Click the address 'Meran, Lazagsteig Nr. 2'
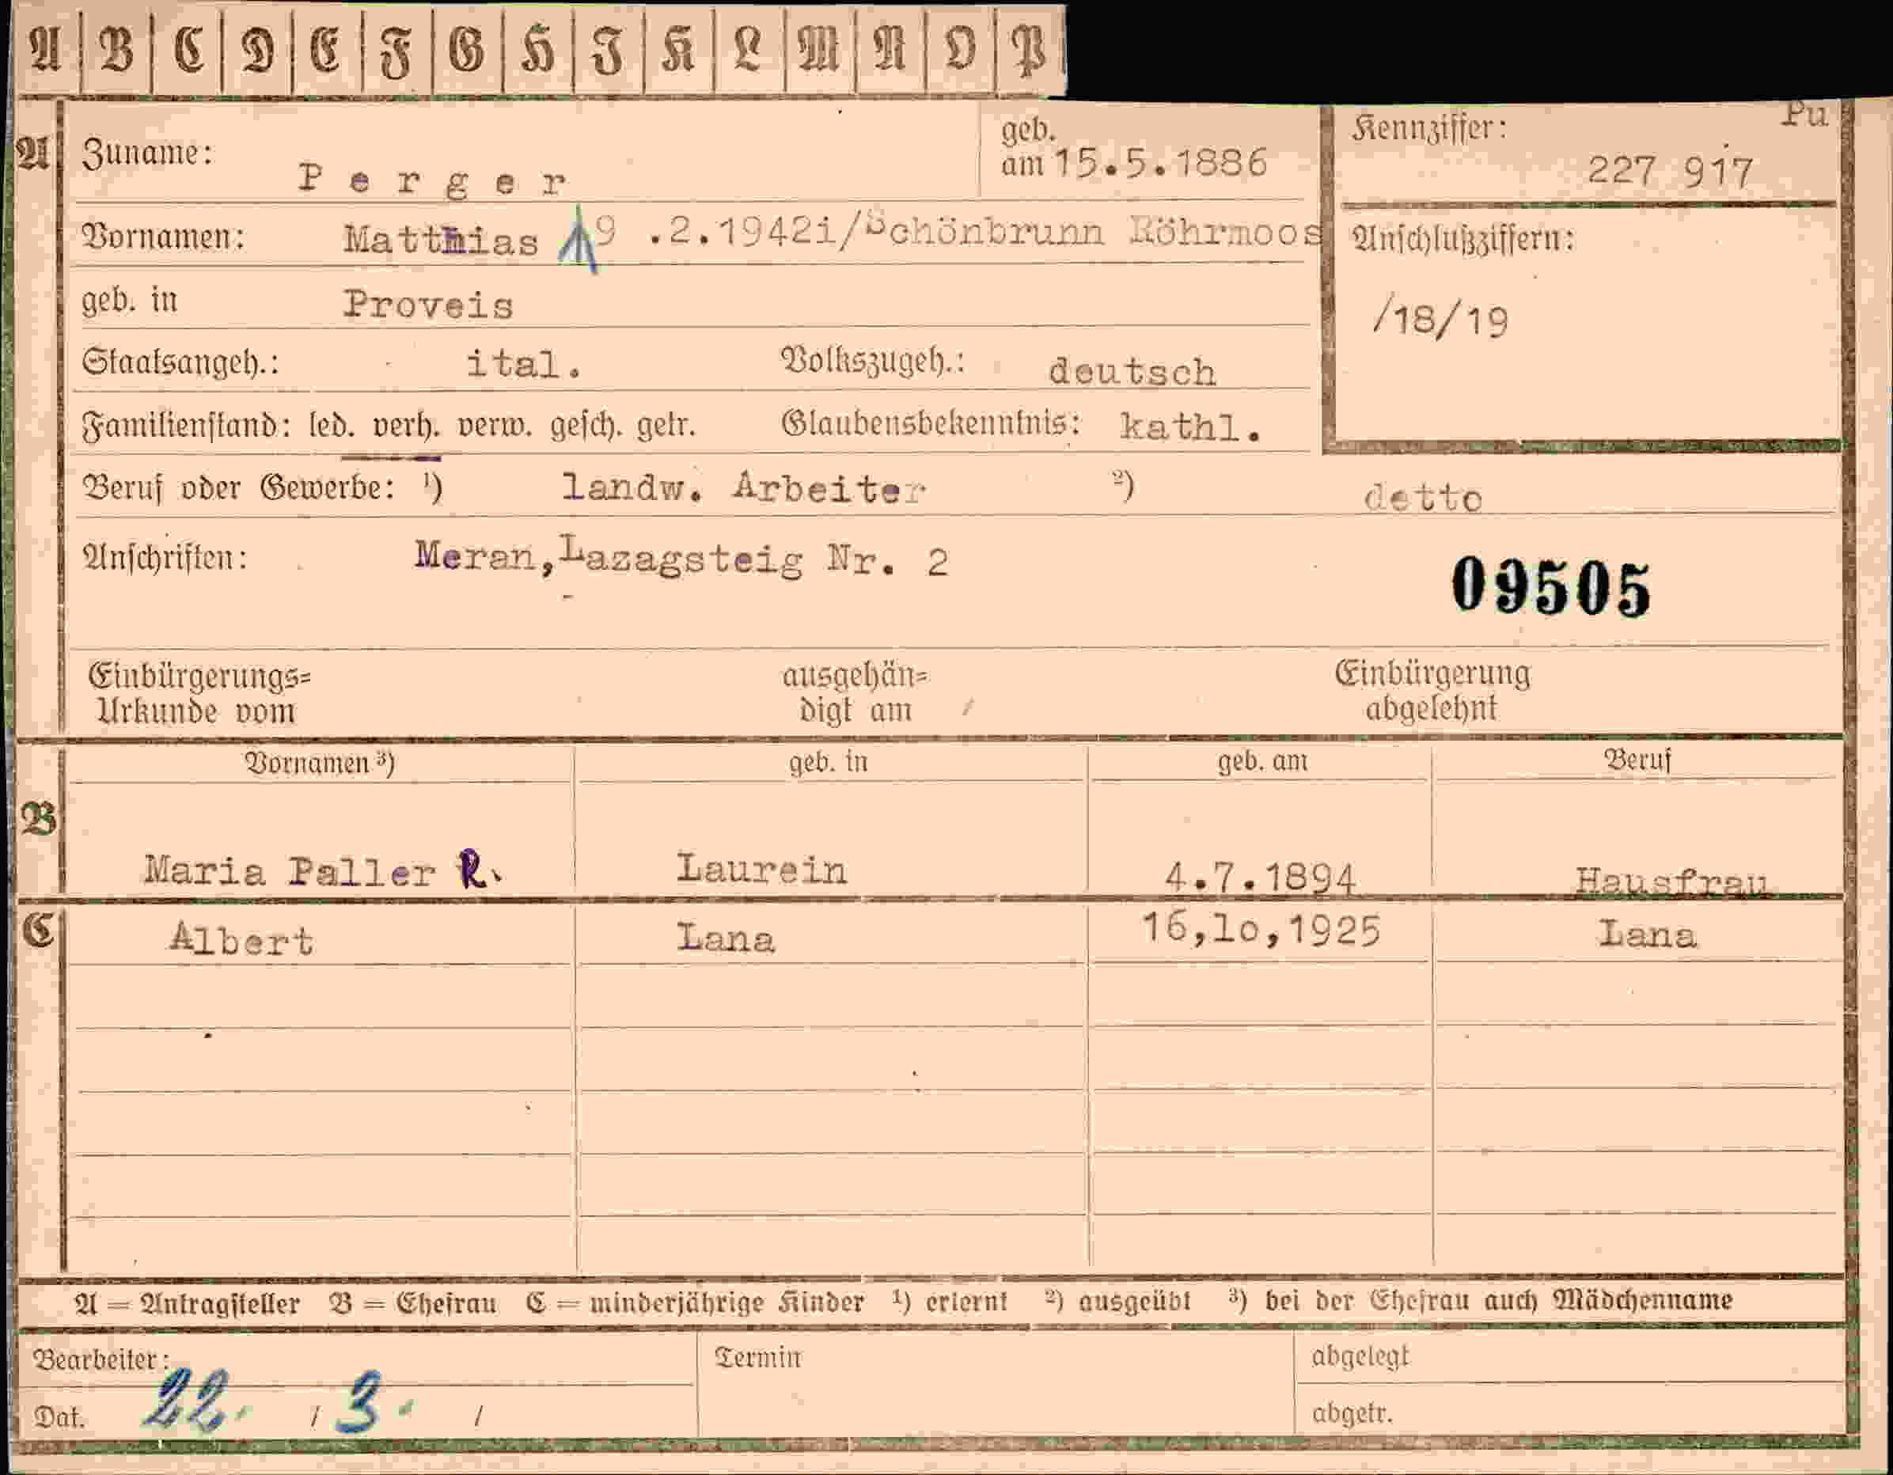The image size is (1893, 1475). [x=681, y=556]
